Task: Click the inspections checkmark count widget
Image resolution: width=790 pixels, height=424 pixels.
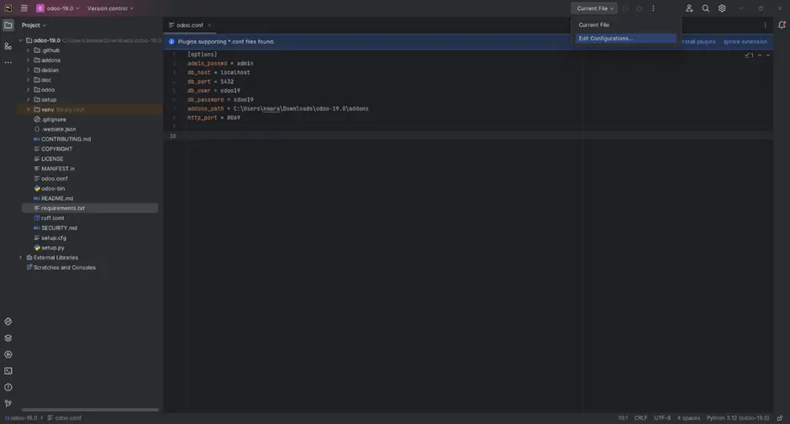Action: [749, 55]
